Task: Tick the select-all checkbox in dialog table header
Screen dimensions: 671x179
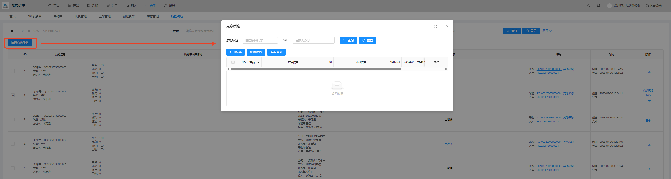Action: pos(233,62)
